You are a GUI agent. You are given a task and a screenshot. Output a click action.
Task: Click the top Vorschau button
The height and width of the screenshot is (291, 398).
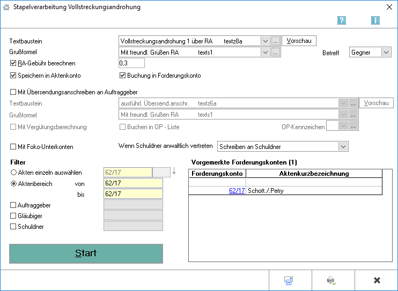299,41
